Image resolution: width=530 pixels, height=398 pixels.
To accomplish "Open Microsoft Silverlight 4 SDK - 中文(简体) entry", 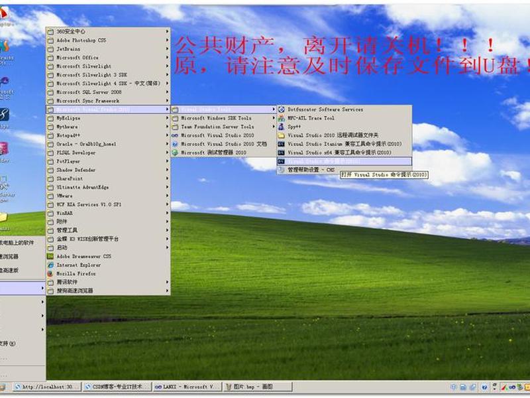I will pyautogui.click(x=108, y=84).
